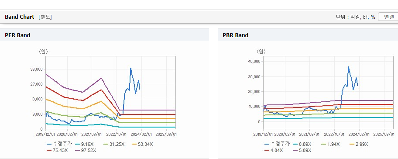Toggle 1.94X series in PBR legend
398x159 pixels.
pyautogui.click(x=330, y=144)
